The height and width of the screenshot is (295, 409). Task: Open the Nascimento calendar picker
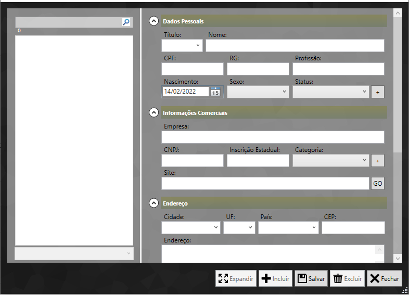coord(215,92)
